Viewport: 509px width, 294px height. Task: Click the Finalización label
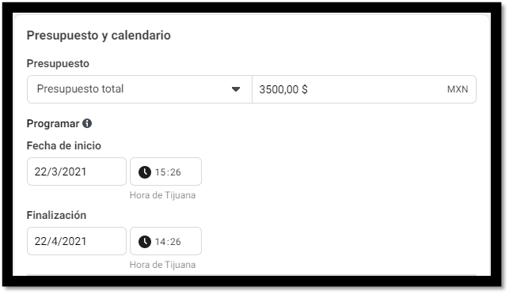coord(56,215)
